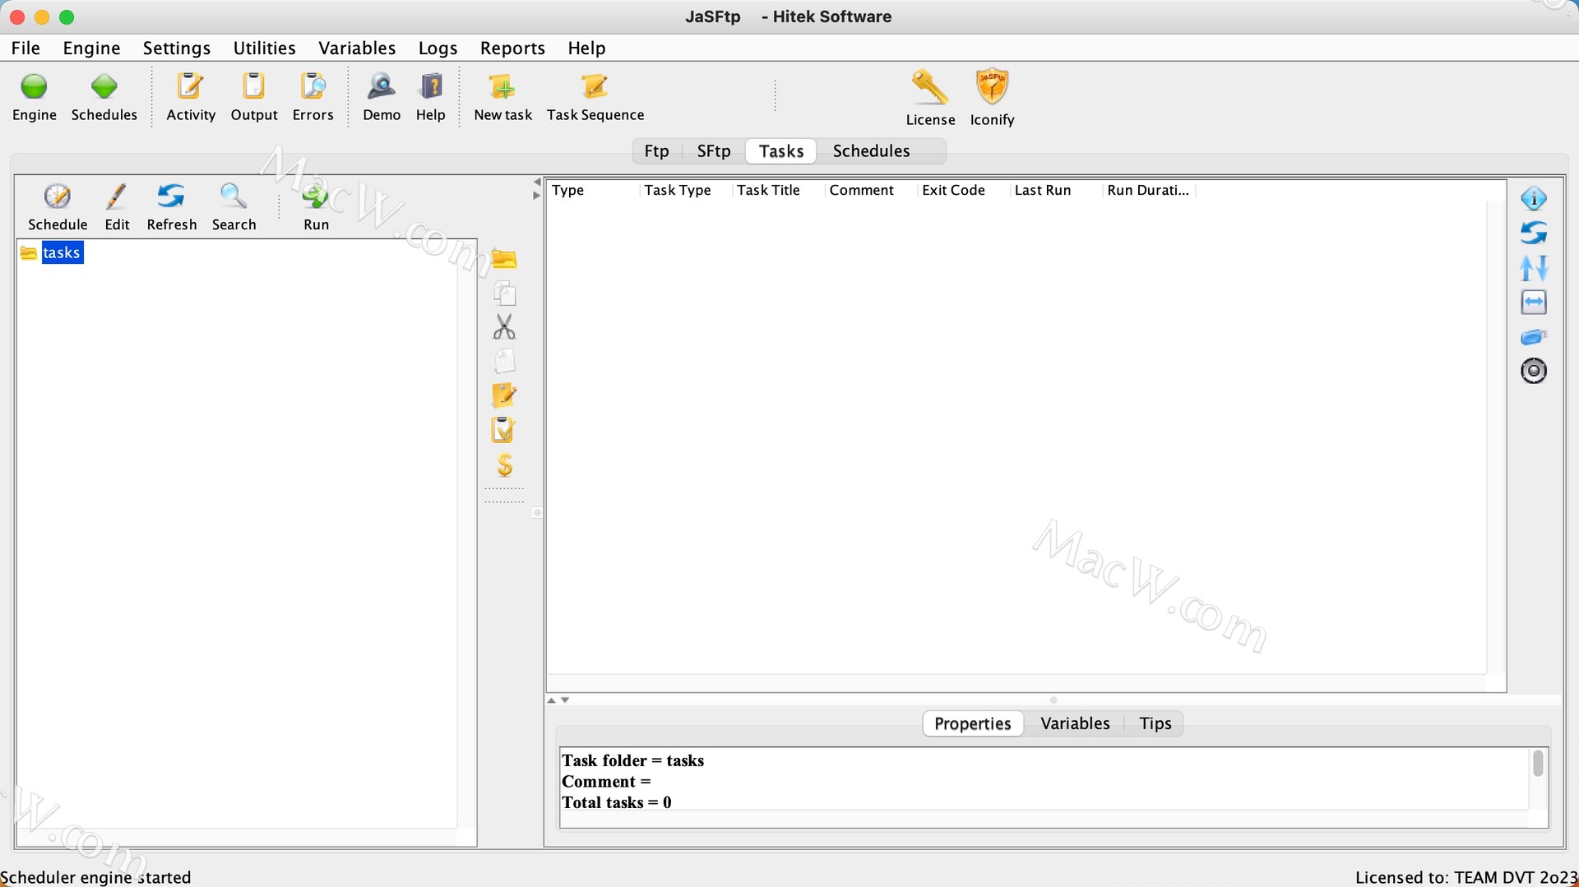The image size is (1579, 887).
Task: Sort by Exit Code column header
Action: (x=963, y=190)
